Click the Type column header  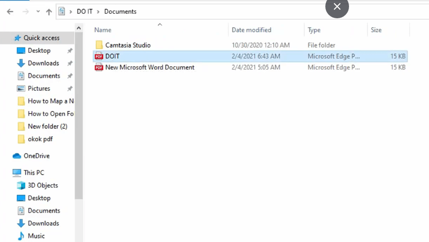click(x=314, y=30)
